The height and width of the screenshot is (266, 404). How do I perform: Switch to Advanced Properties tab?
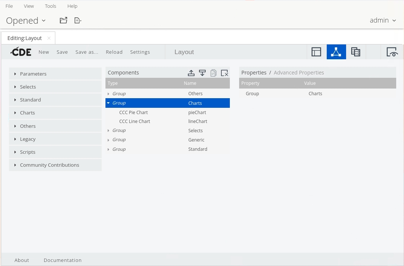coord(299,73)
